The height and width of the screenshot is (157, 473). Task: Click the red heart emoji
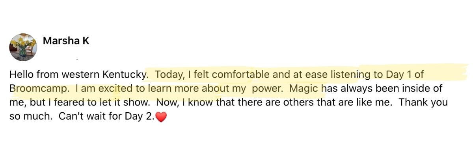coord(162,117)
